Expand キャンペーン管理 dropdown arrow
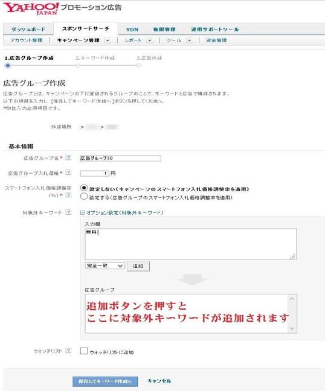This screenshot has height=391, width=325. (108, 40)
